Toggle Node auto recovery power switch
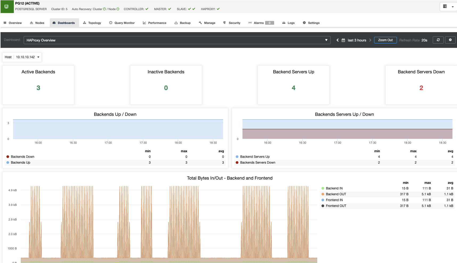Viewport: 457px width, 263px height. click(x=119, y=9)
